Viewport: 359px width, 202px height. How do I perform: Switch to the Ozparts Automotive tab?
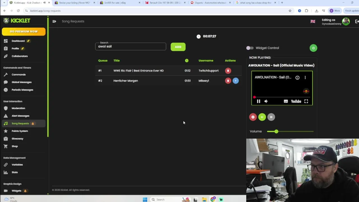(x=211, y=3)
